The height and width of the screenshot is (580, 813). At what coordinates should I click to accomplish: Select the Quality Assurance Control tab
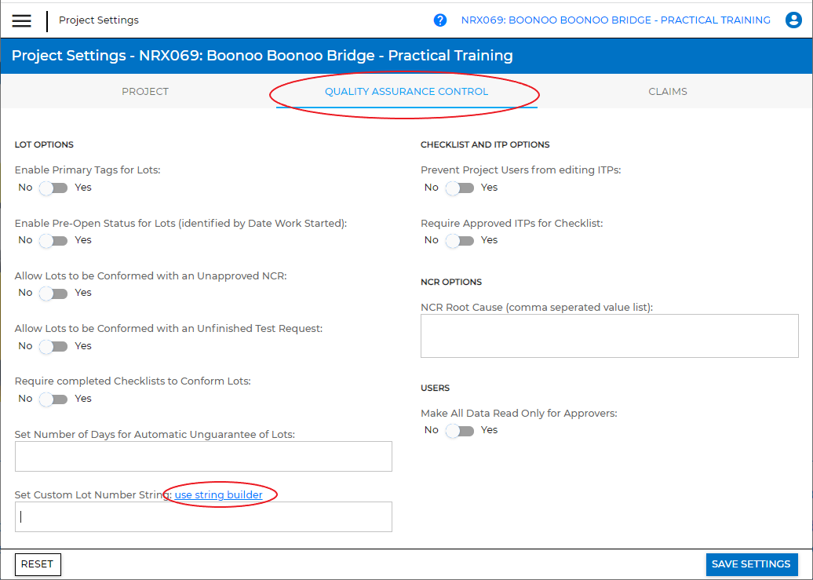tap(406, 92)
